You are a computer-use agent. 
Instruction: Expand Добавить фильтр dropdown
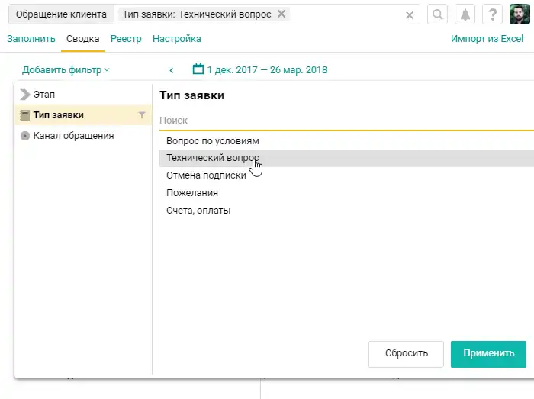click(66, 69)
